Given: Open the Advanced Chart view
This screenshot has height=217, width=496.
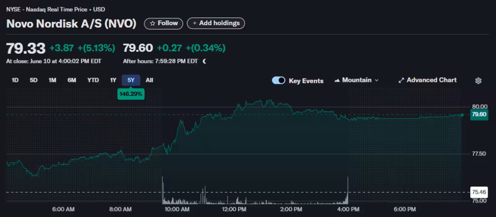Looking at the screenshot, I should coord(427,80).
